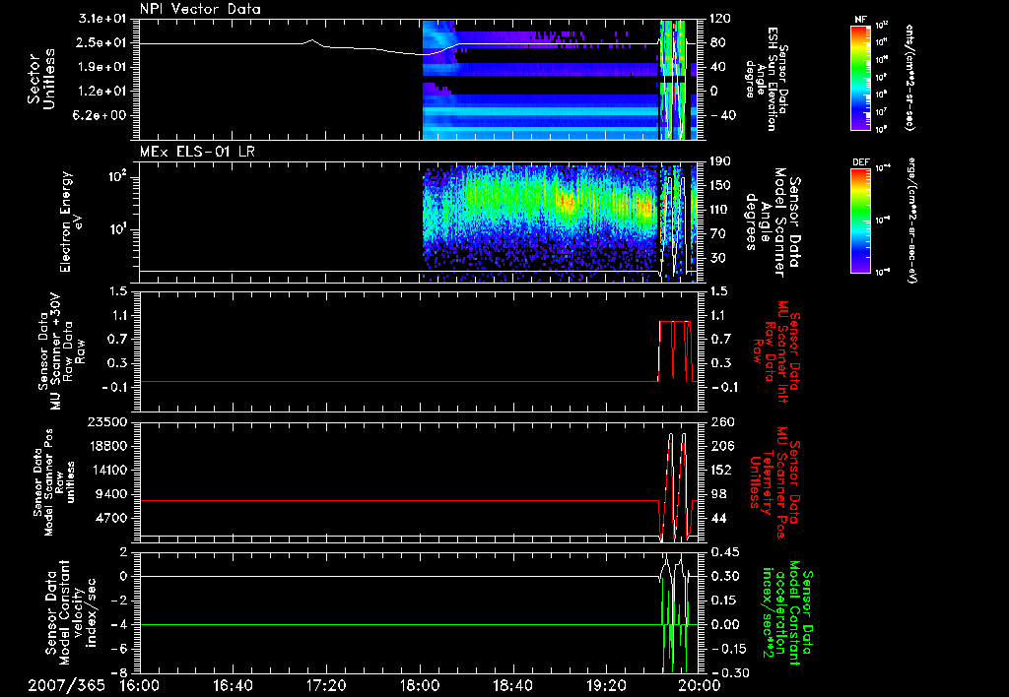Click the red 'MU Scanner Inh Raw Data' label
This screenshot has width=1009, height=697.
[776, 351]
